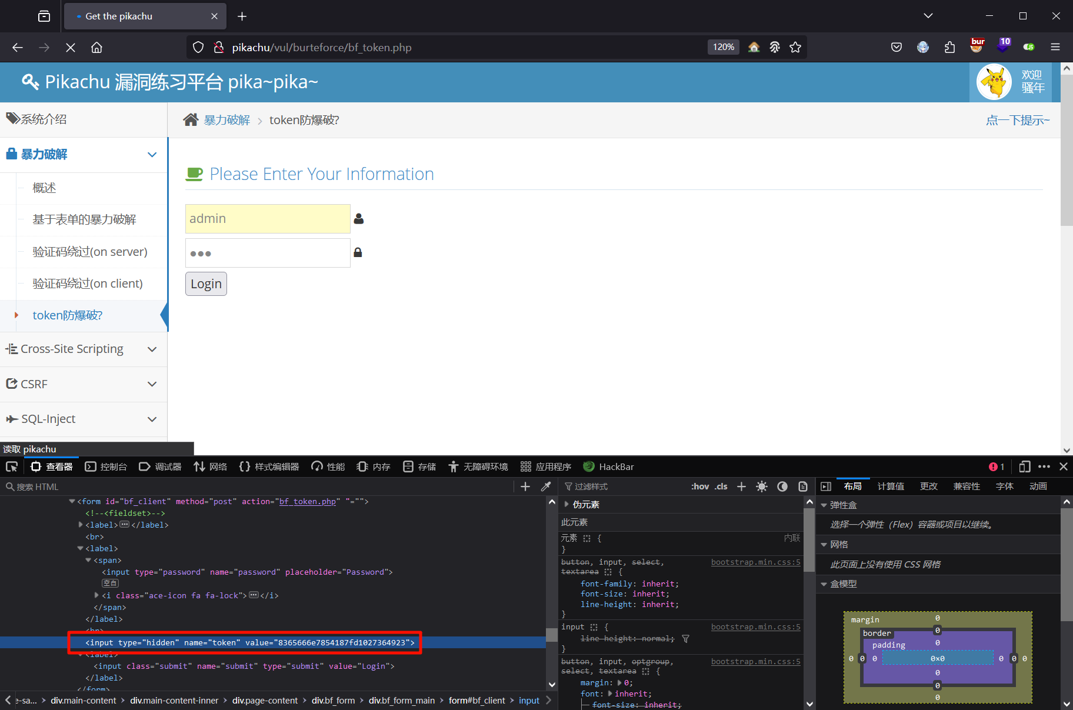The image size is (1073, 710).
Task: Open the extensions puzzle icon
Action: pyautogui.click(x=949, y=47)
